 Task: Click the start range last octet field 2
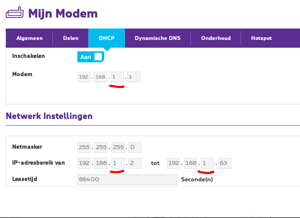click(135, 163)
